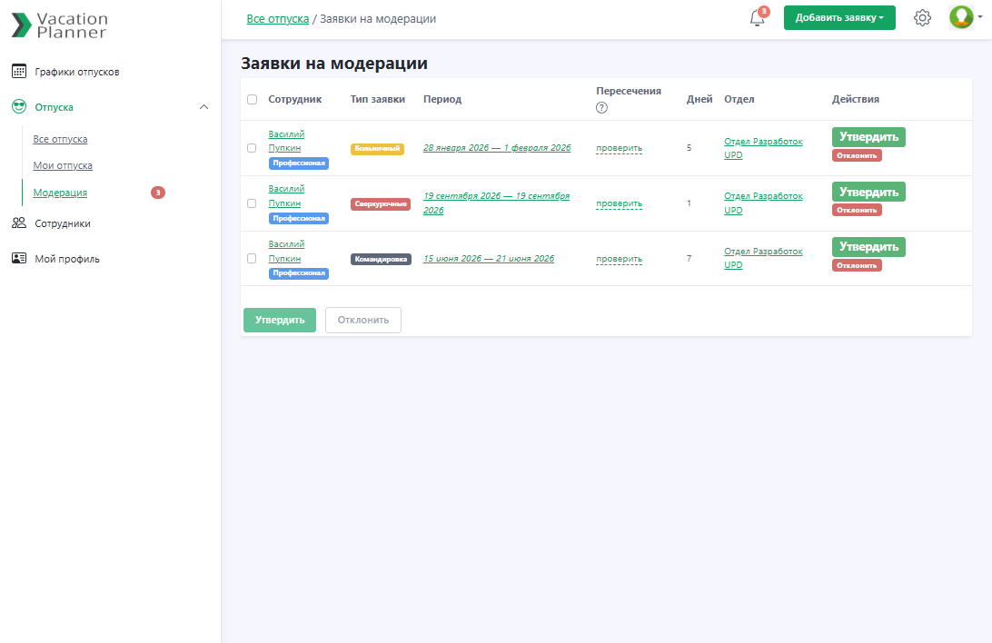
Task: Click проверить for the Командировка request
Action: 619,259
